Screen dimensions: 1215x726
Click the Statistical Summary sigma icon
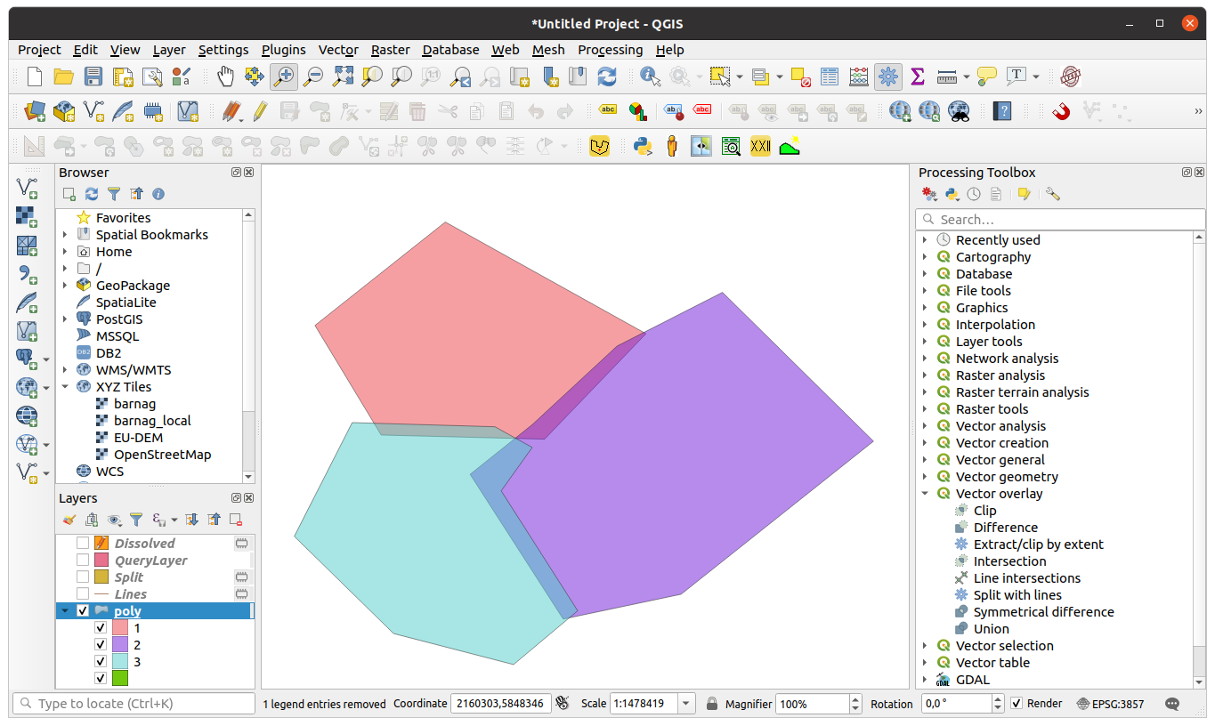click(x=918, y=77)
